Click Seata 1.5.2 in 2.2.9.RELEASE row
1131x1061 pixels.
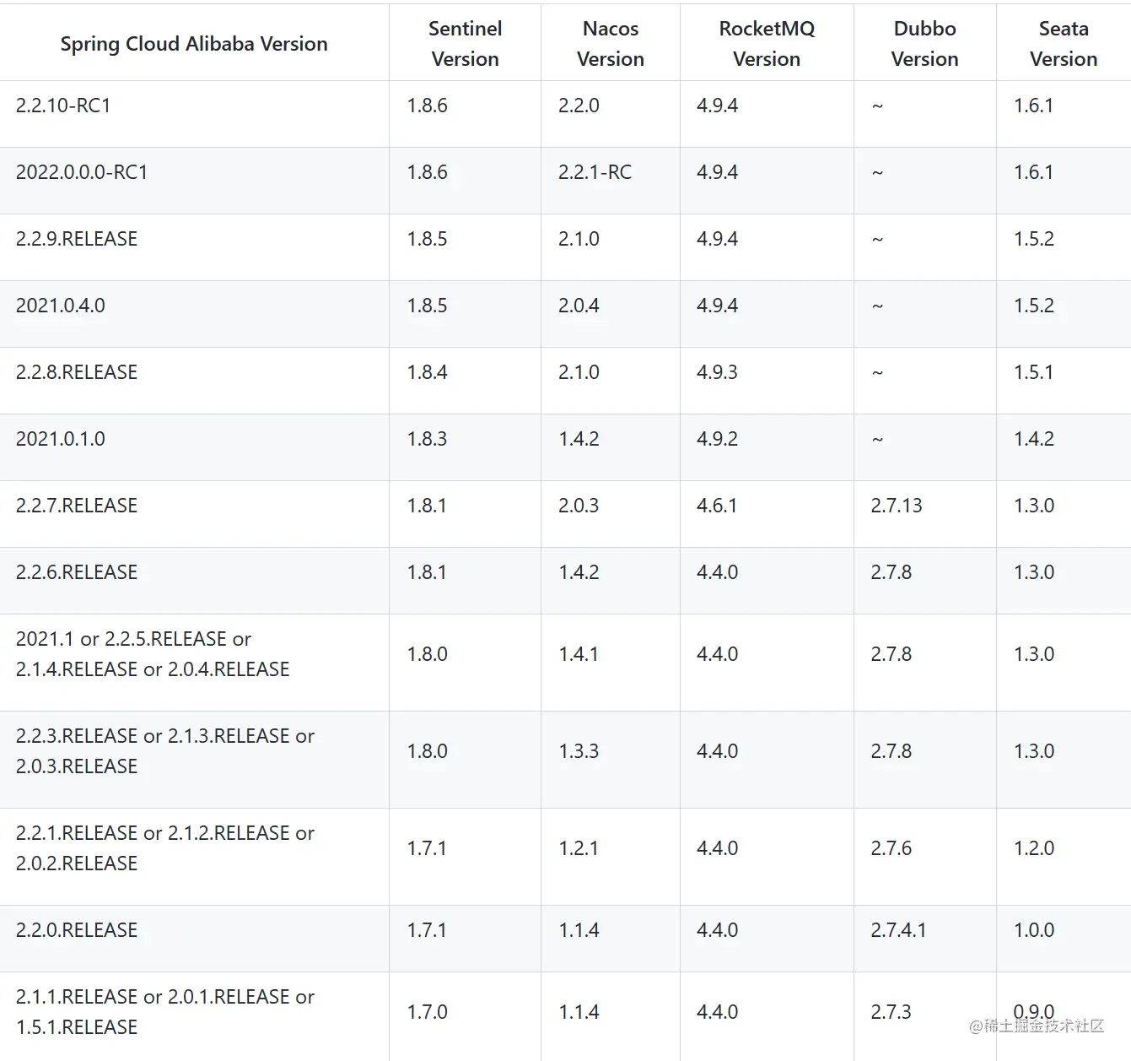click(1034, 239)
